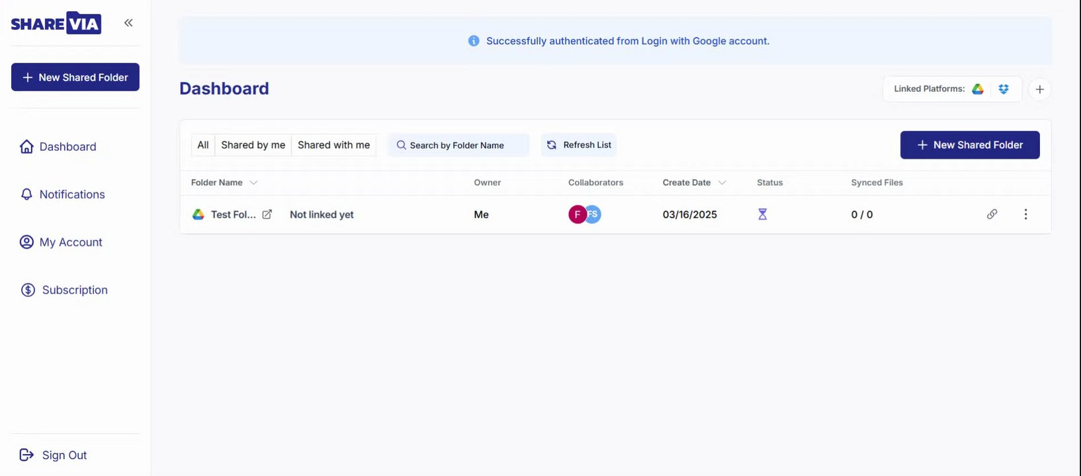
Task: Select the 'Shared by me' filter tab
Action: tap(253, 145)
